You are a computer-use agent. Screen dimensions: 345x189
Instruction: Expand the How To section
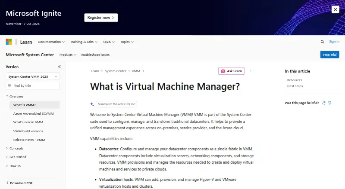click(x=13, y=166)
